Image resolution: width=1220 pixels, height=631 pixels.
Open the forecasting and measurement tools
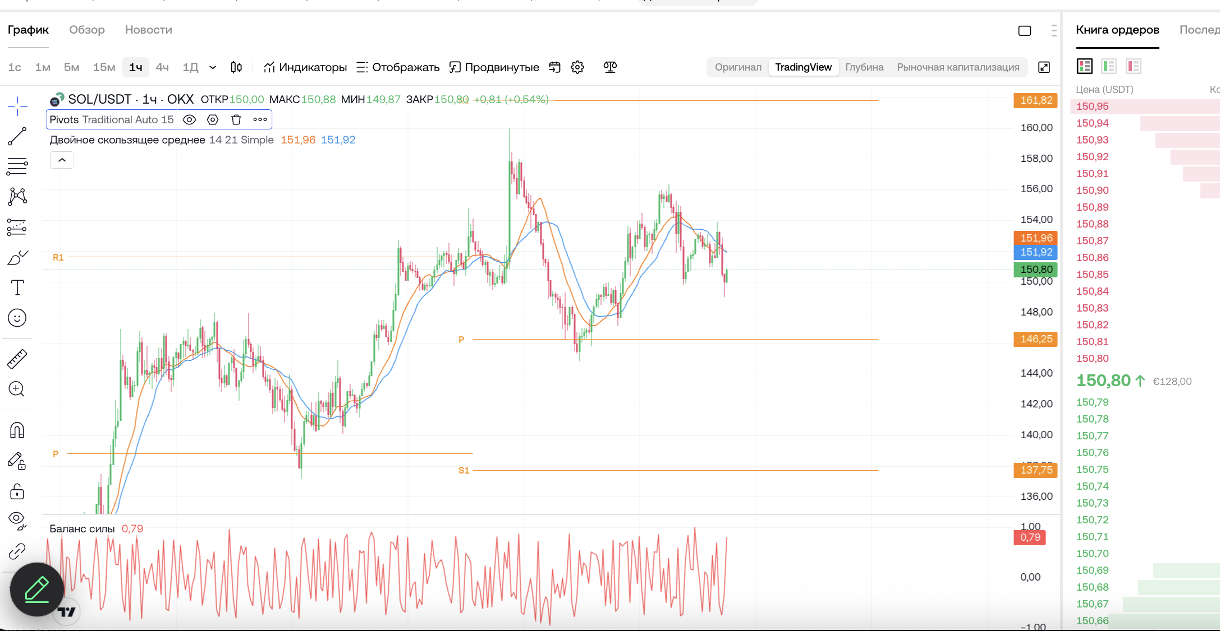pos(17,227)
